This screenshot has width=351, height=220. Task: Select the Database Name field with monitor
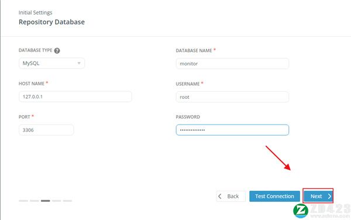(x=232, y=64)
